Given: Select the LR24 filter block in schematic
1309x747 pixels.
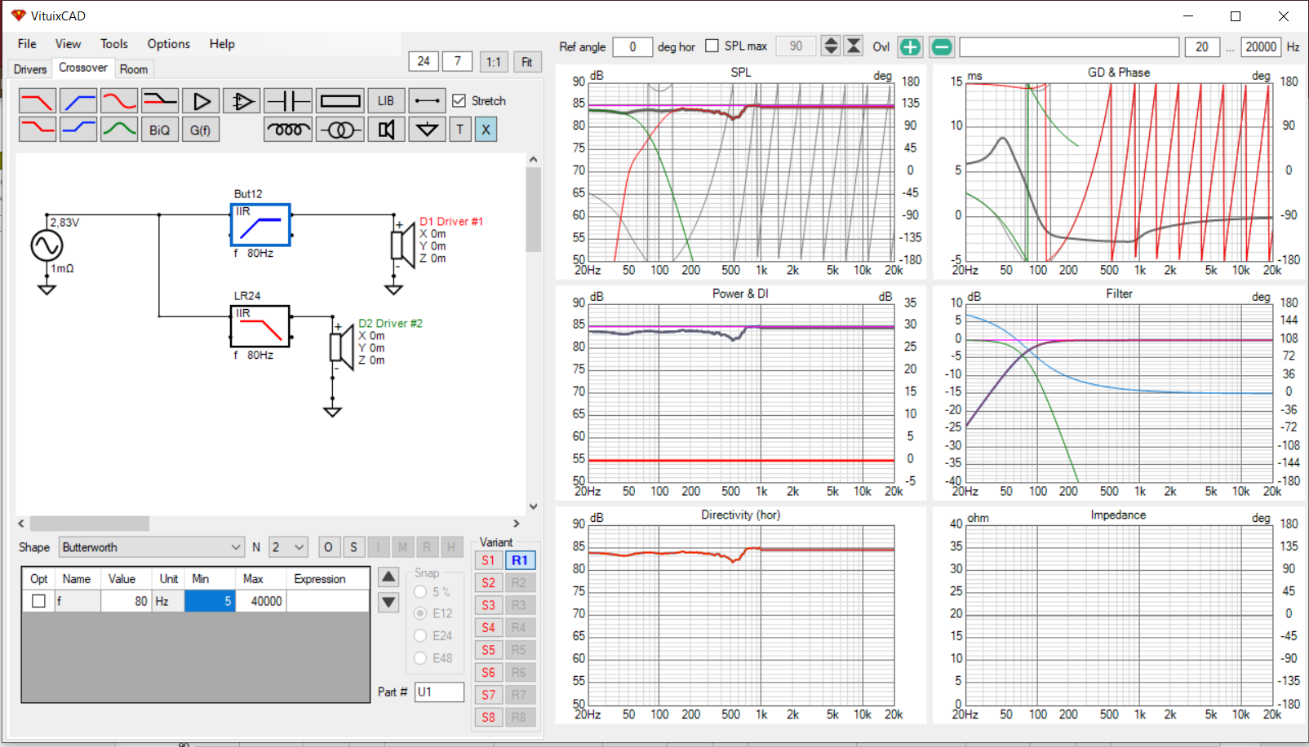Looking at the screenshot, I should pos(260,326).
